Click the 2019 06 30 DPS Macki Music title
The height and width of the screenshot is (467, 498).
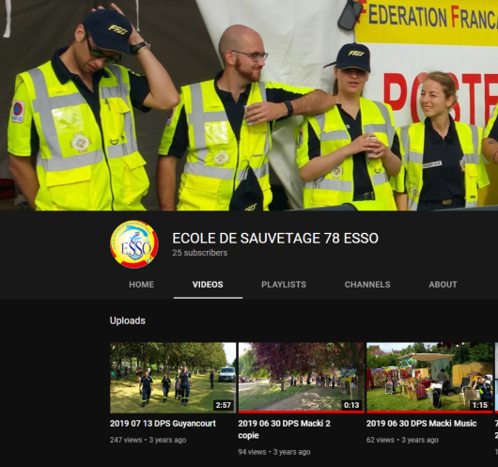[x=422, y=424]
